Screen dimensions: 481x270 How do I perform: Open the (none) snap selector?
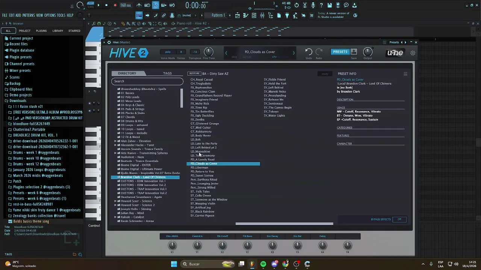coord(187,15)
